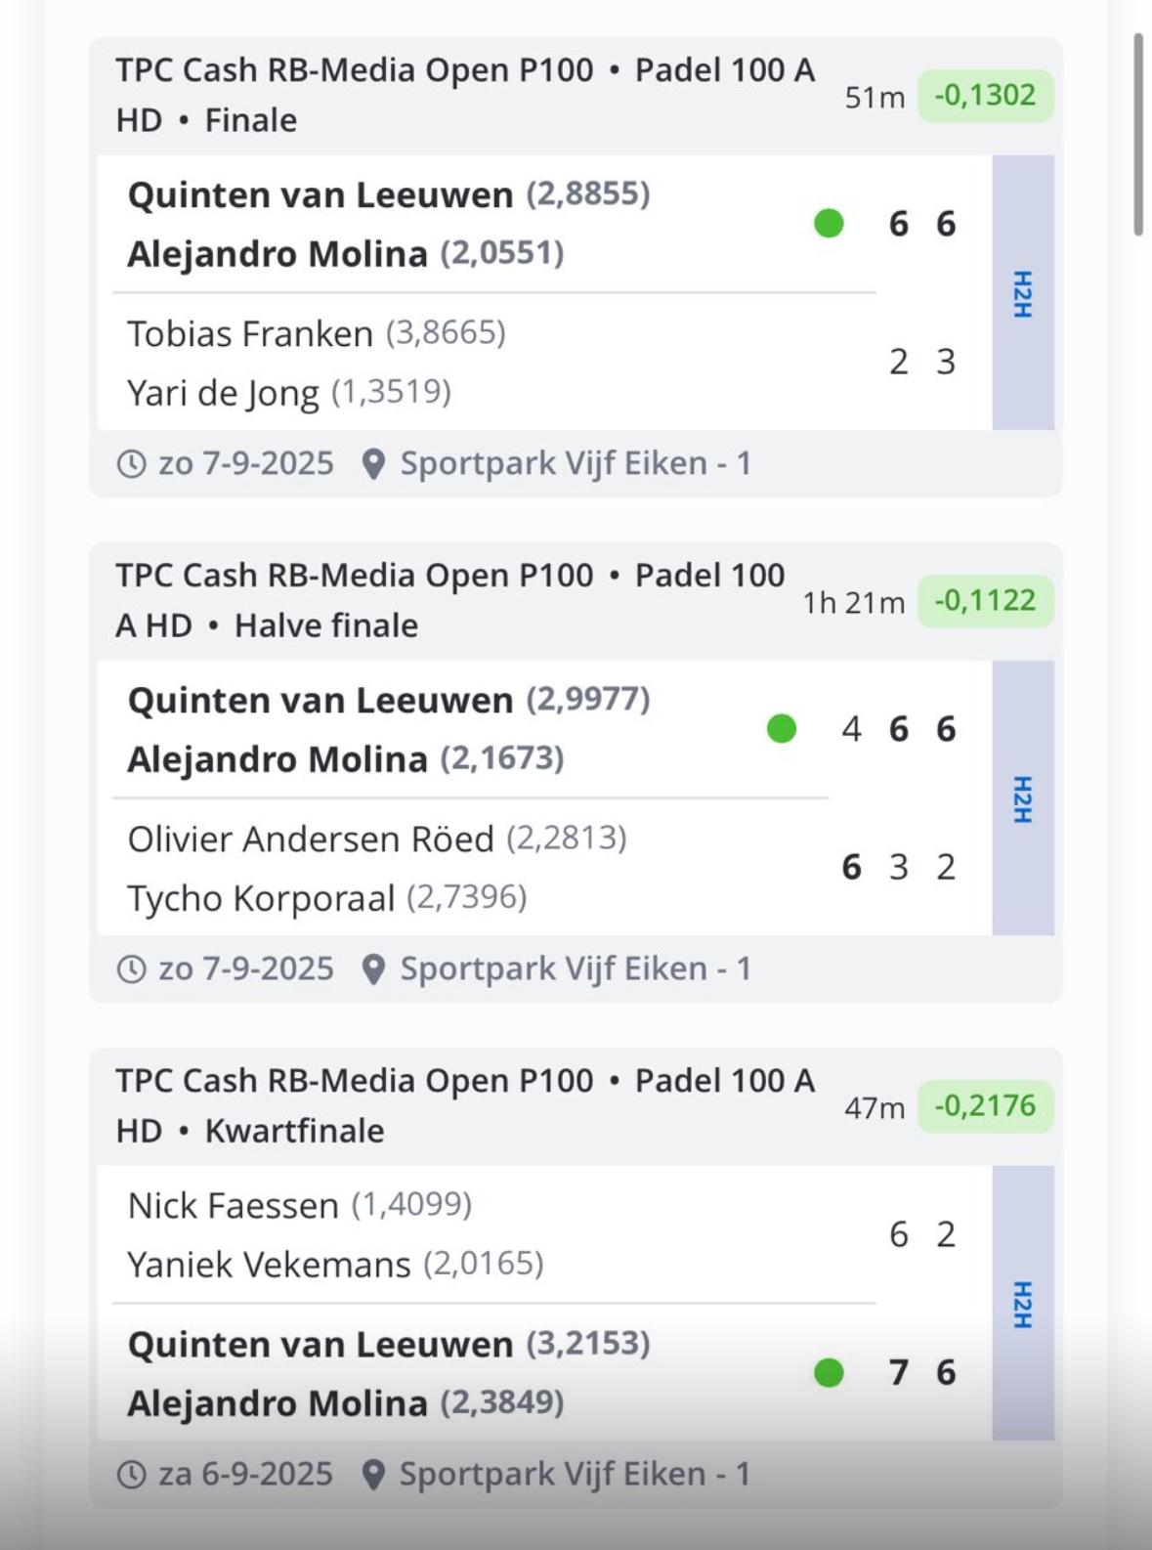Click the clock icon beside za 6-9-2025
The width and height of the screenshot is (1152, 1550).
132,1474
